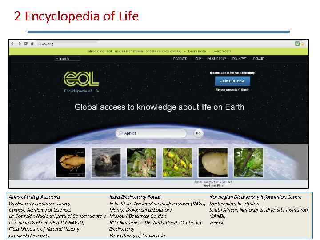Click 'Norwegian Biodiversity Information Centre' text
Screen dimensions: 320x240
tap(255, 197)
